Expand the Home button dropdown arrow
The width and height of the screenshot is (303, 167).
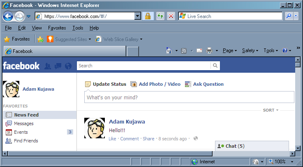(x=176, y=51)
